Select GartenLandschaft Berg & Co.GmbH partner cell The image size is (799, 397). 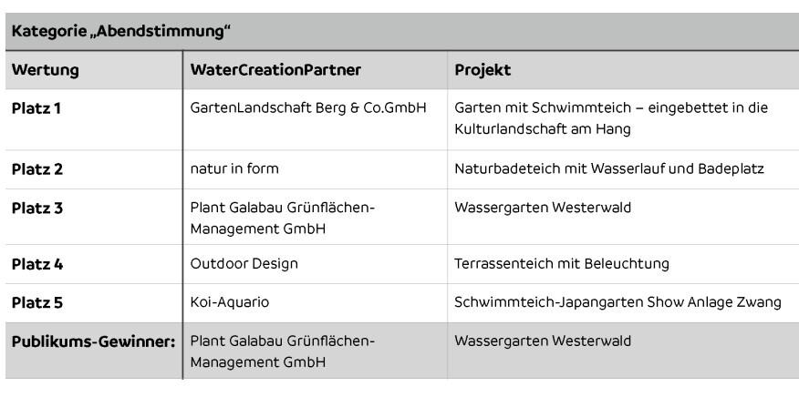coord(307,108)
